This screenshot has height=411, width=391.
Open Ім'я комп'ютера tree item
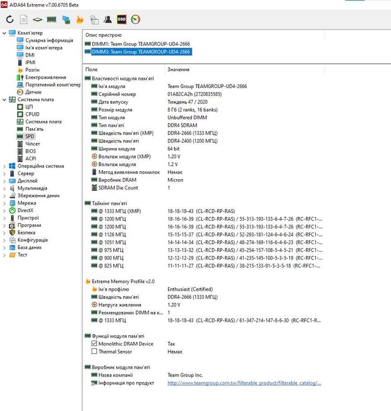pyautogui.click(x=40, y=48)
